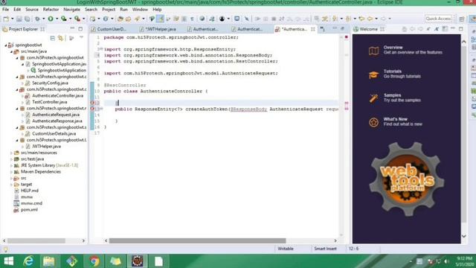The width and height of the screenshot is (476, 268).
Task: Select HELP.md in Project Explorer
Action: 30,191
